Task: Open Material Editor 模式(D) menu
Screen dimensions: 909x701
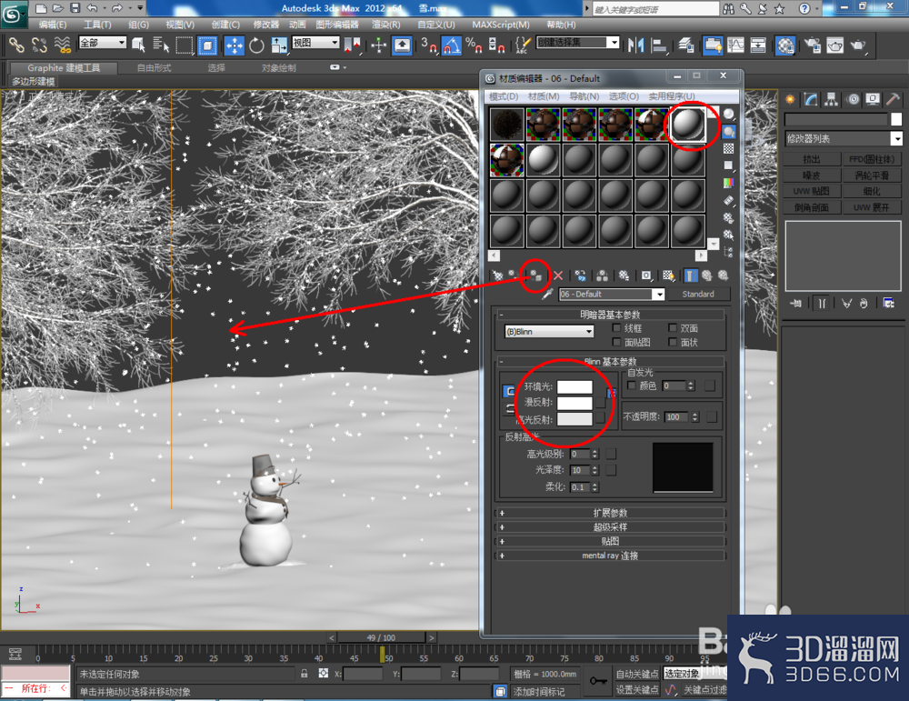Action: 504,96
